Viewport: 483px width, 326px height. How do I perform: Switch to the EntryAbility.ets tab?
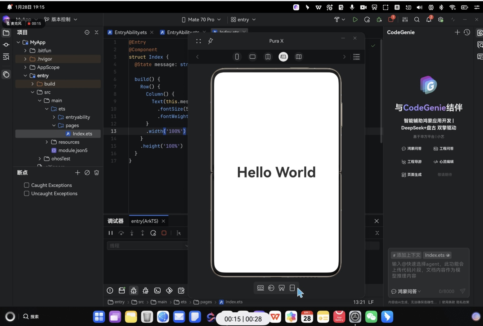point(130,32)
